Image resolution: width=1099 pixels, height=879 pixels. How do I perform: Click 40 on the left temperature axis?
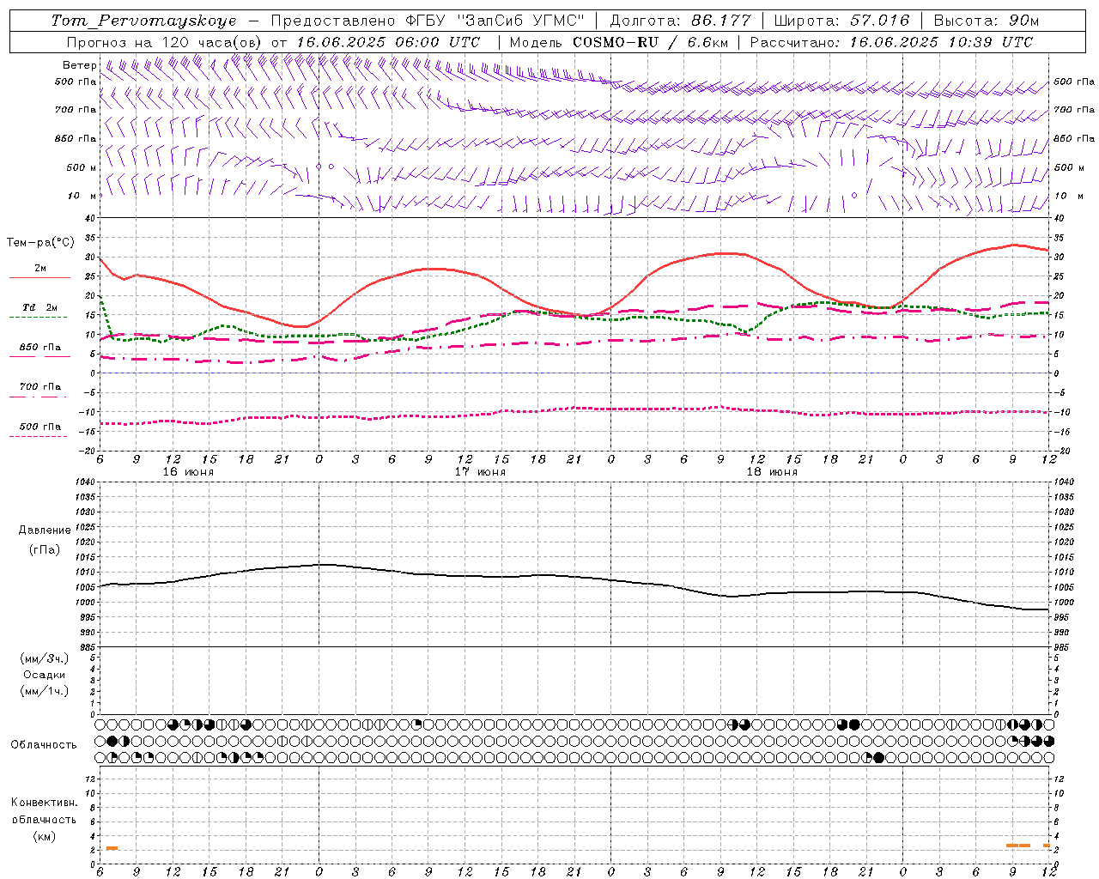click(x=90, y=218)
